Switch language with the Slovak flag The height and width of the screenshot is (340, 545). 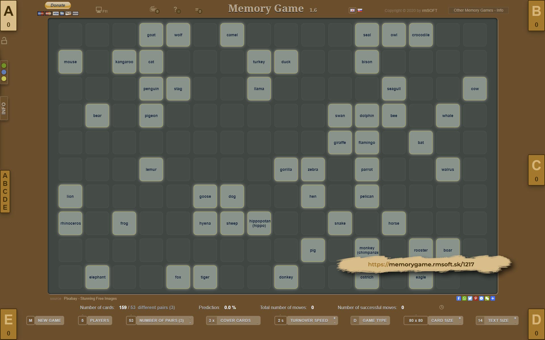[360, 10]
